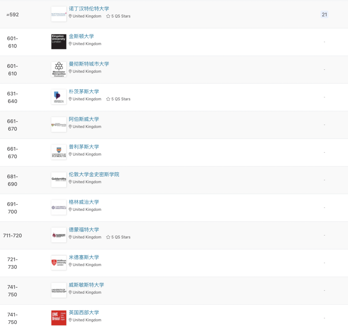Click the location pin icon under 威斯敏斯特大学
The width and height of the screenshot is (348, 331).
pyautogui.click(x=70, y=292)
